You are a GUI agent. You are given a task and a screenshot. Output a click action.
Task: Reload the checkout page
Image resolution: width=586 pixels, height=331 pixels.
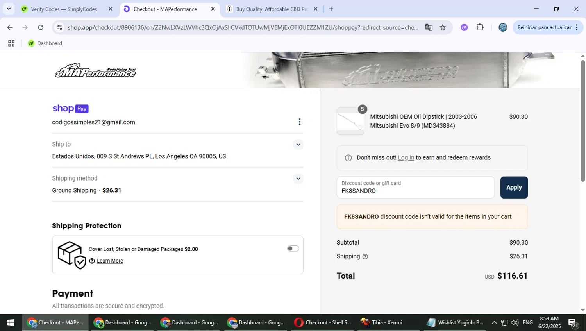point(41,27)
